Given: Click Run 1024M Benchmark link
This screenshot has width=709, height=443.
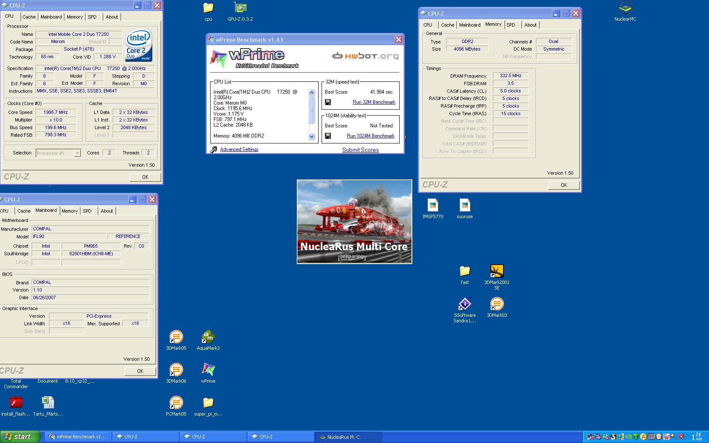Looking at the screenshot, I should point(371,136).
